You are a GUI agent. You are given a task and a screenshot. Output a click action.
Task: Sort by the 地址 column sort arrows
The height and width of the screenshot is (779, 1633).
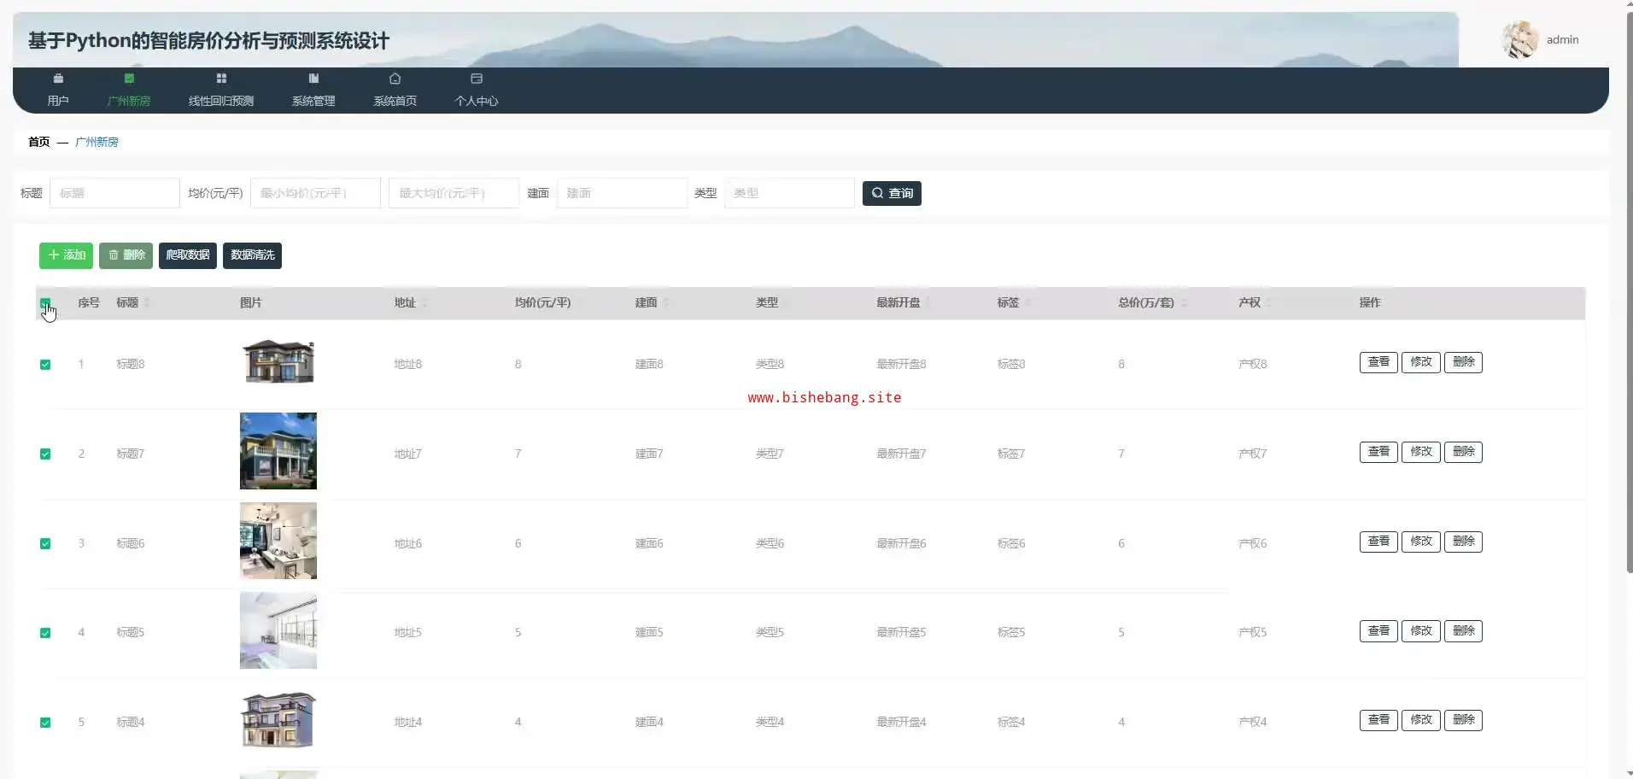[x=424, y=303]
